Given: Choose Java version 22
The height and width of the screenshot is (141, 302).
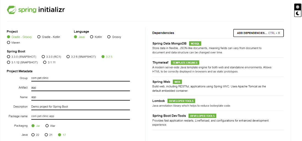Looking at the screenshot, I should coord(33,135).
